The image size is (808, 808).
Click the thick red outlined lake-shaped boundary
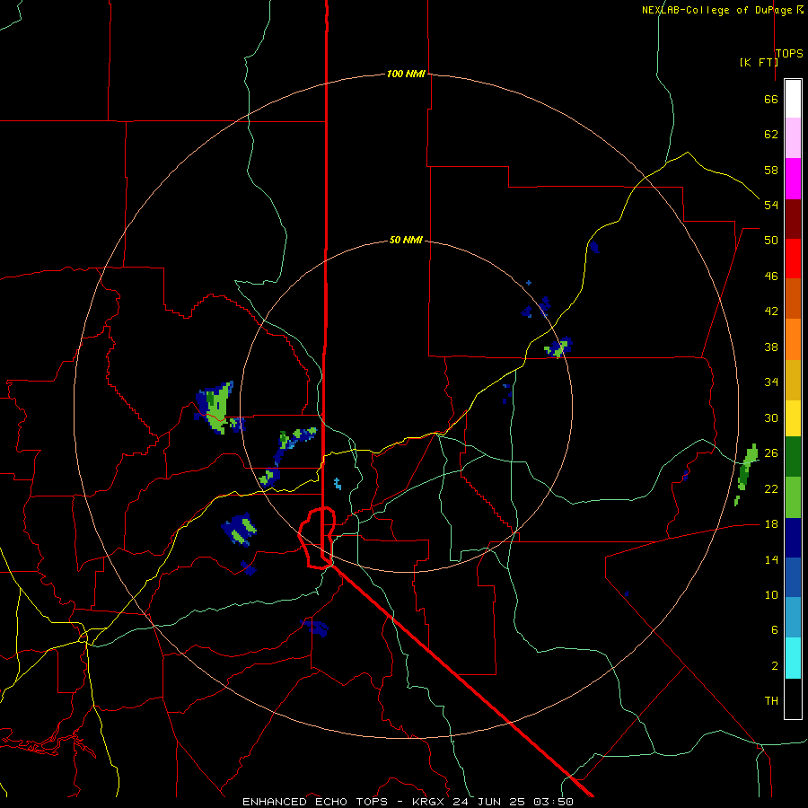click(x=318, y=538)
